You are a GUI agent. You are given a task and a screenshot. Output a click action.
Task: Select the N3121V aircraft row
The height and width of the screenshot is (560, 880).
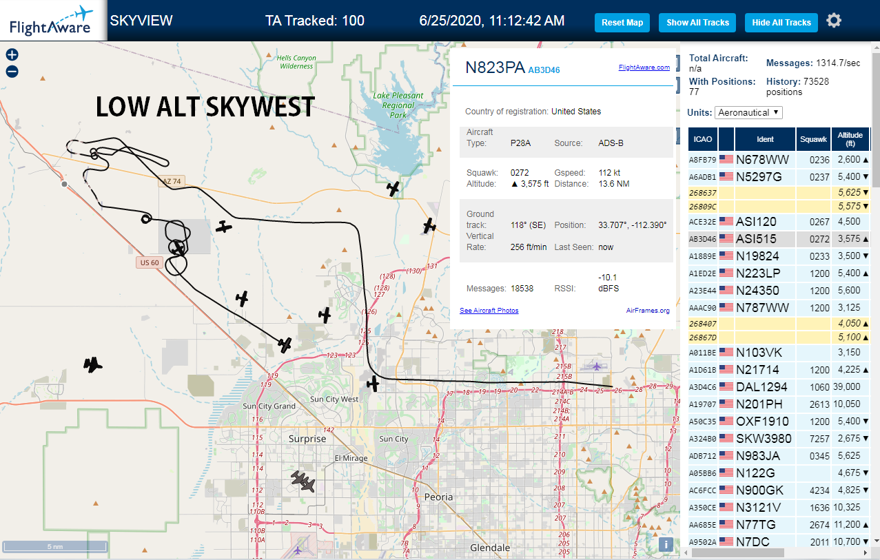click(779, 508)
